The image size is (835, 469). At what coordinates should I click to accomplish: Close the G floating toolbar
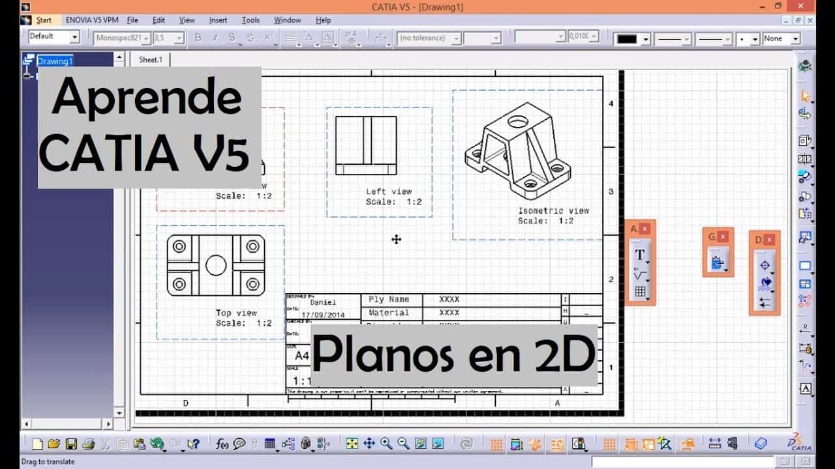723,236
